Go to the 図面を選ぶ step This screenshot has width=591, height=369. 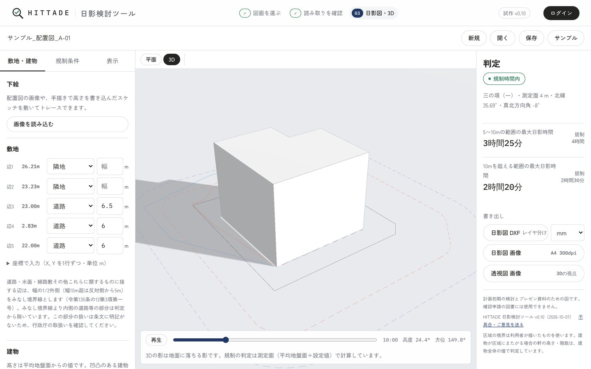tap(260, 13)
